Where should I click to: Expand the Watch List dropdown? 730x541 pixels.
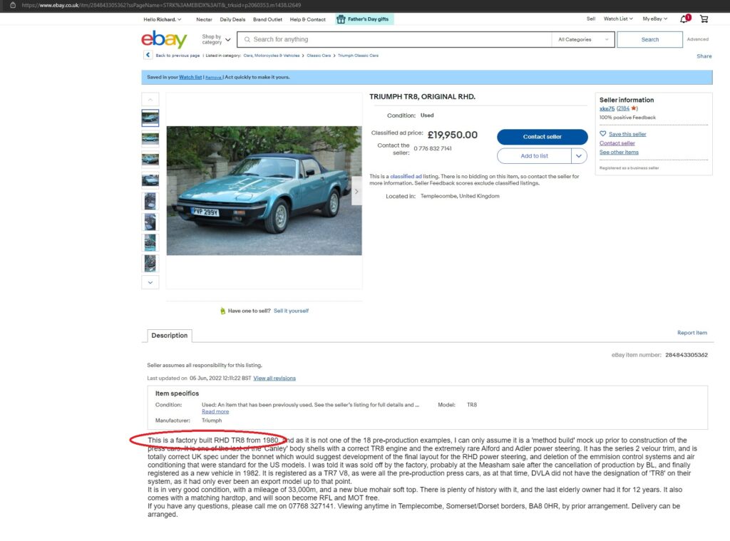(618, 19)
